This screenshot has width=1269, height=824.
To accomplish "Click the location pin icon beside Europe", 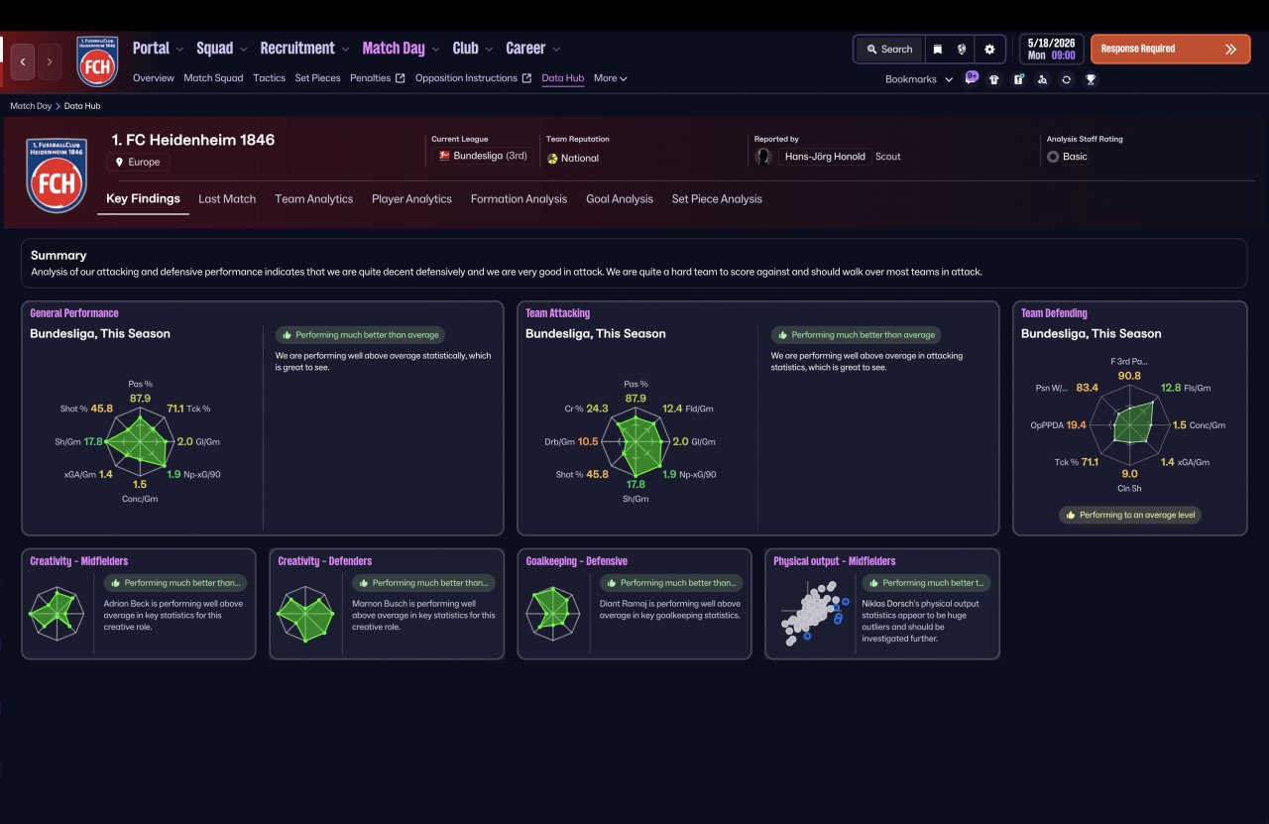I will pyautogui.click(x=120, y=162).
